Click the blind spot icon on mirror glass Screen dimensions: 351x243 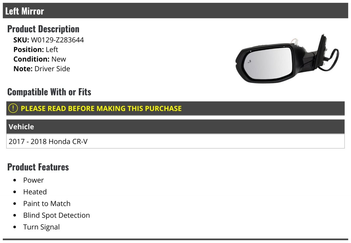click(250, 61)
